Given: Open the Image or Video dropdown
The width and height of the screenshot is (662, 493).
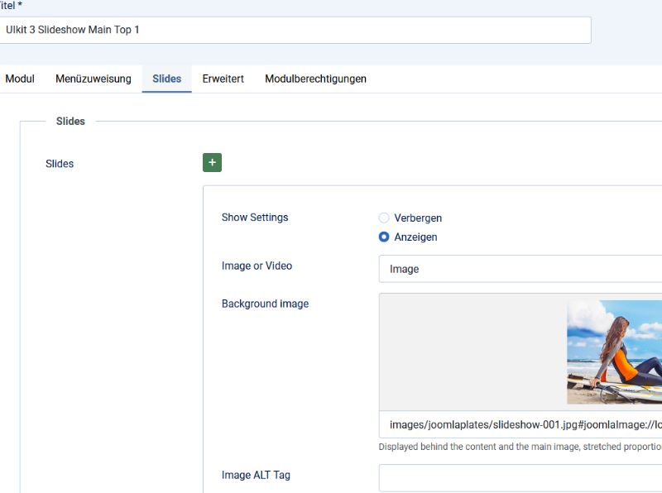Looking at the screenshot, I should (x=520, y=269).
